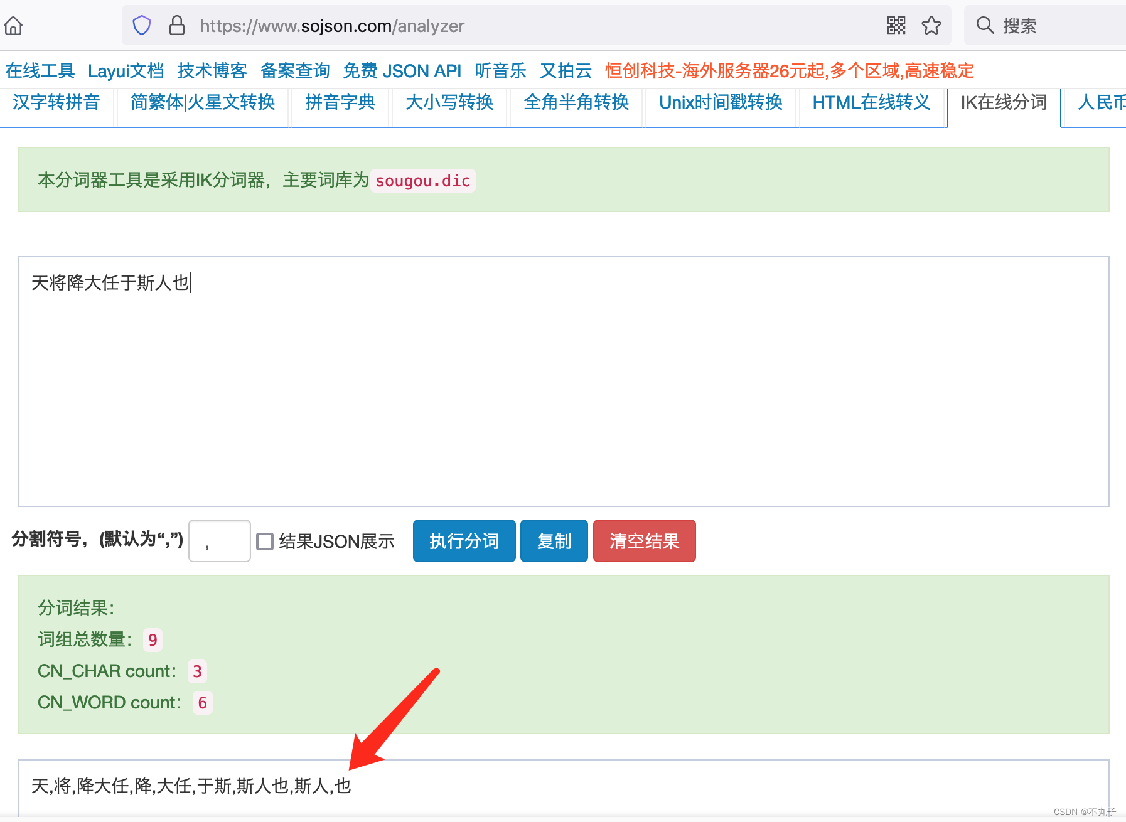Switch to the 拼音字典 tab

[x=340, y=103]
